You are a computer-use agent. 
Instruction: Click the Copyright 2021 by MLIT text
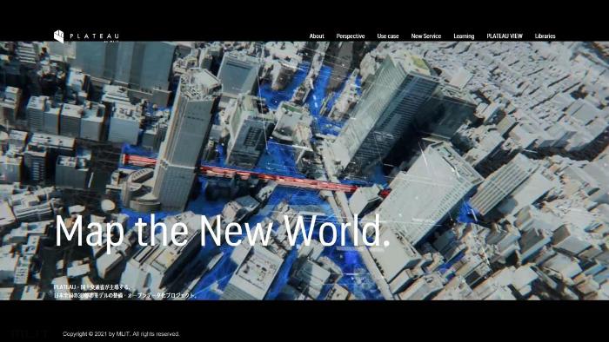coord(121,334)
